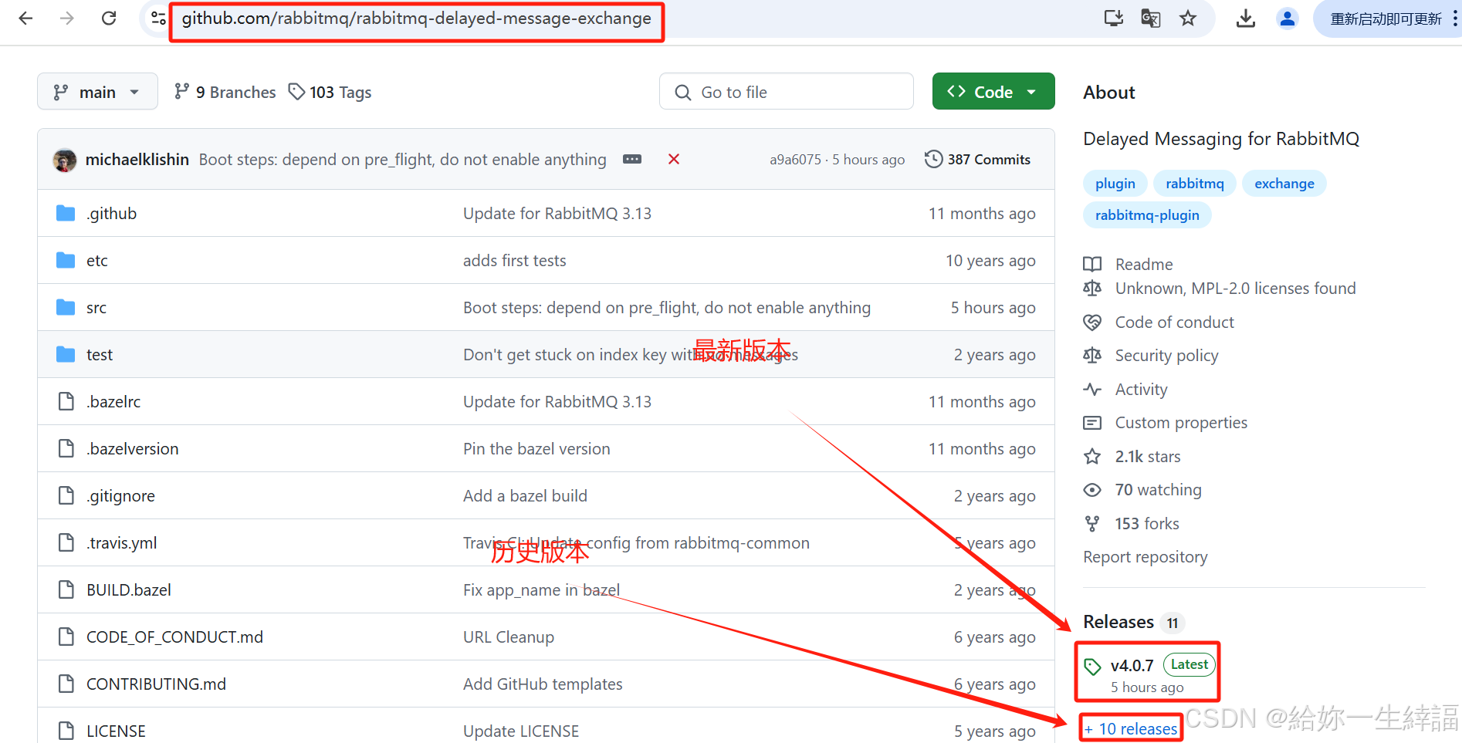This screenshot has width=1462, height=743.
Task: Click the src folder icon
Action: [x=66, y=308]
